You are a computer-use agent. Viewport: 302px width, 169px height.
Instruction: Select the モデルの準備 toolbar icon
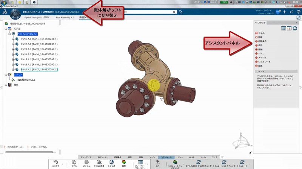pyautogui.click(x=99, y=162)
